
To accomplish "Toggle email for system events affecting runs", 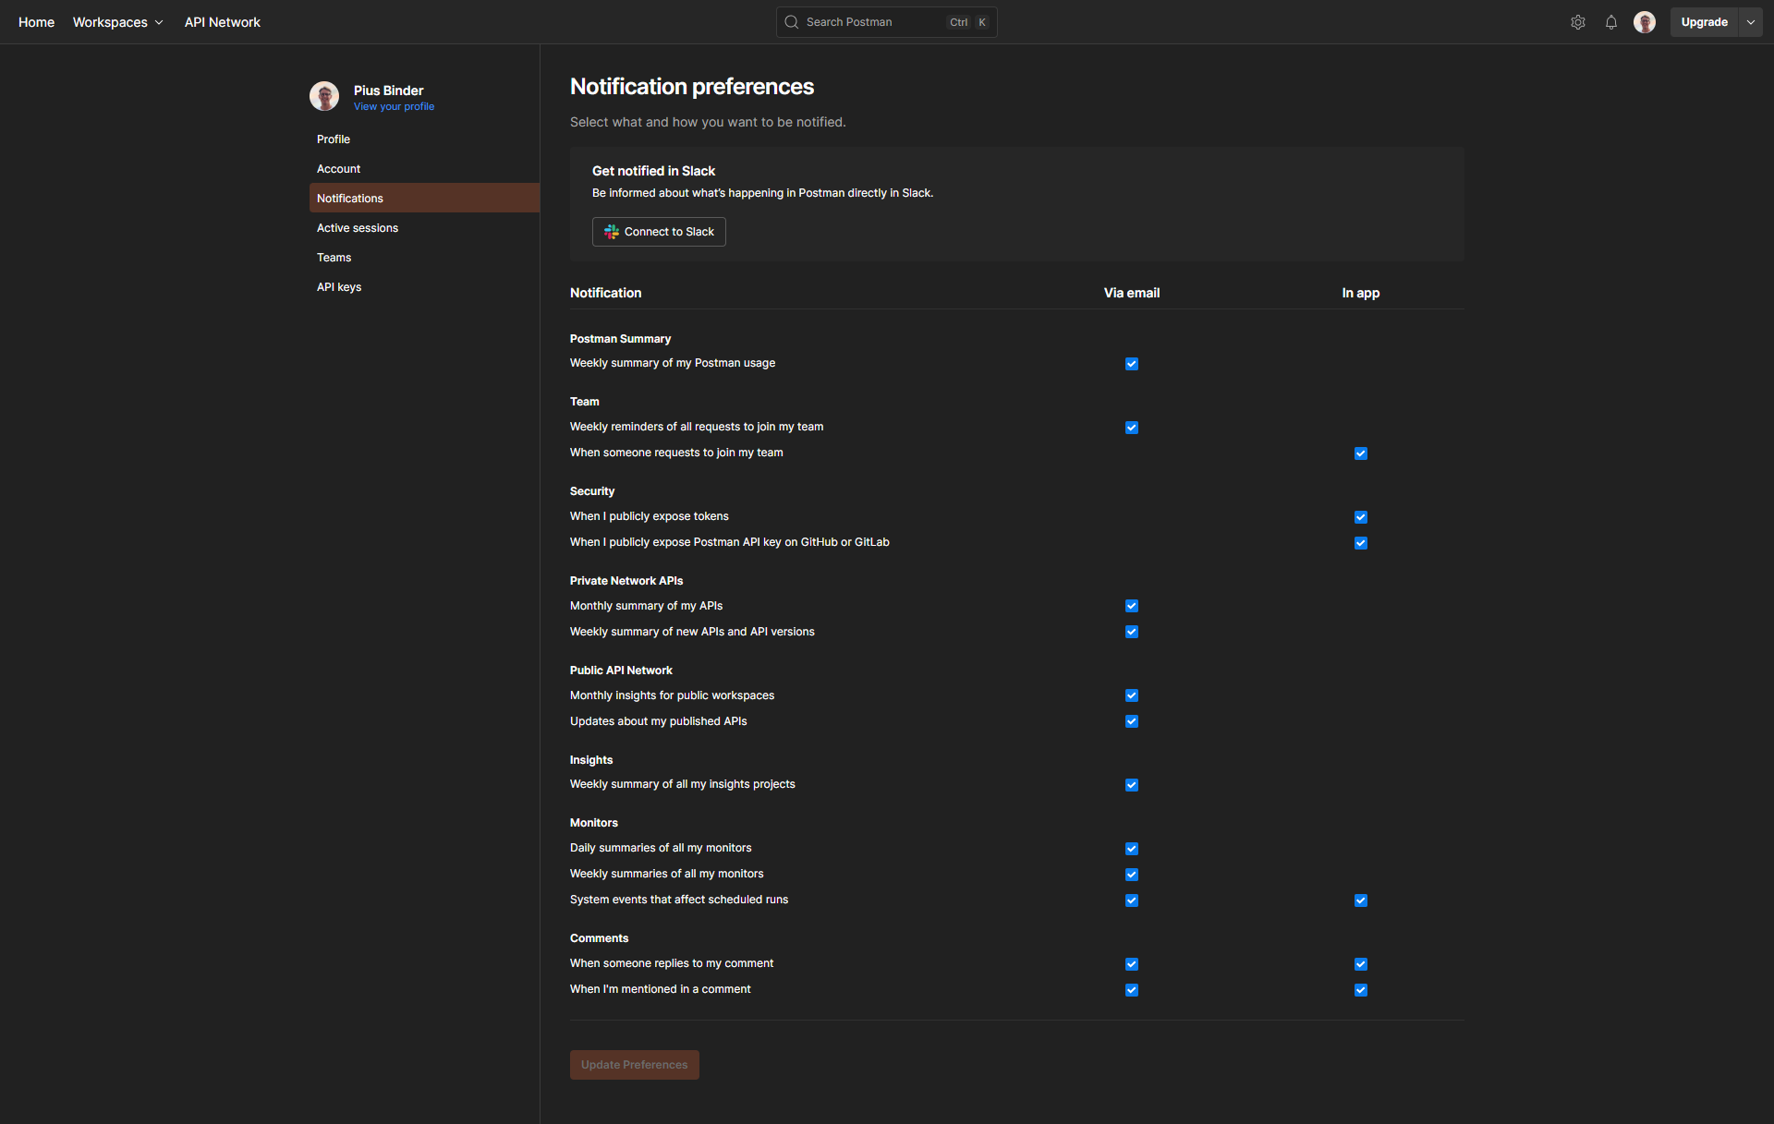I will pyautogui.click(x=1132, y=900).
